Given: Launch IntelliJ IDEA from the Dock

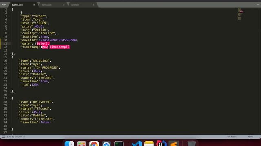Looking at the screenshot, I should tap(161, 143).
